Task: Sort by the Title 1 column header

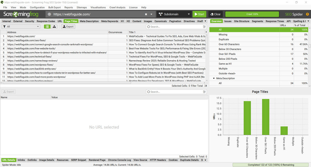Action: 167,32
